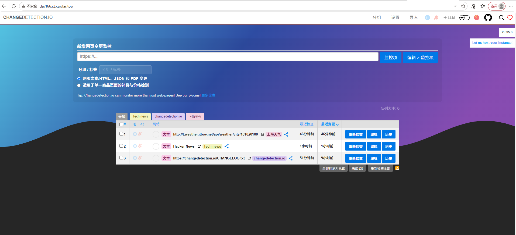The height and width of the screenshot is (235, 516).
Task: Pause the weather API watch in row 1
Action: 135,134
